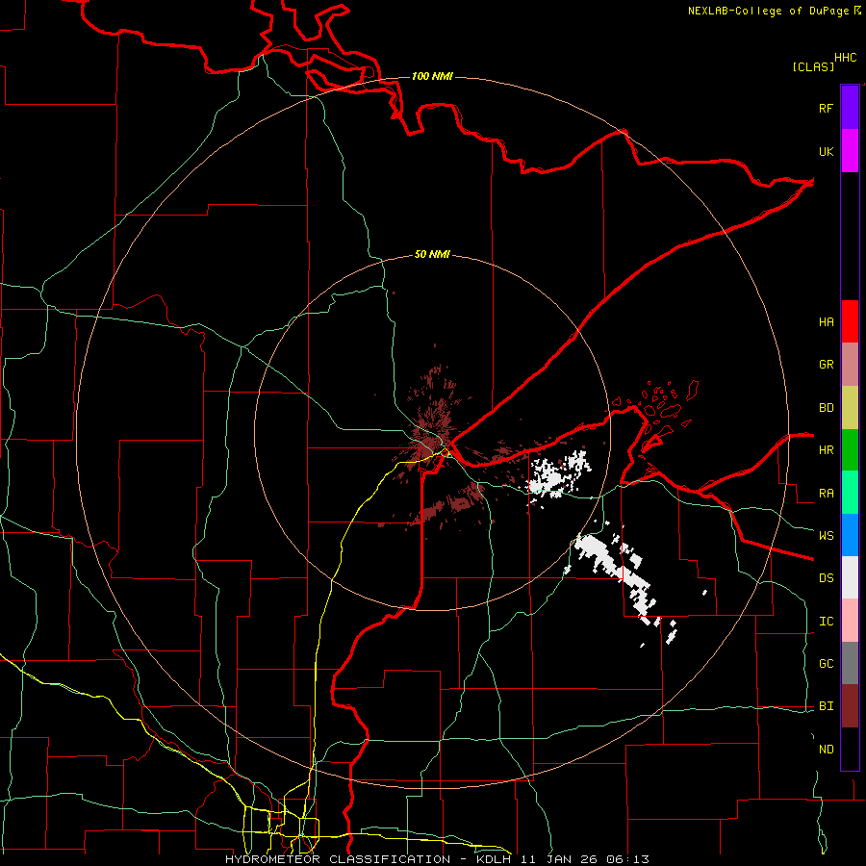Select the GR salmon legend swatch
Viewport: 866px width, 866px height.
[850, 365]
